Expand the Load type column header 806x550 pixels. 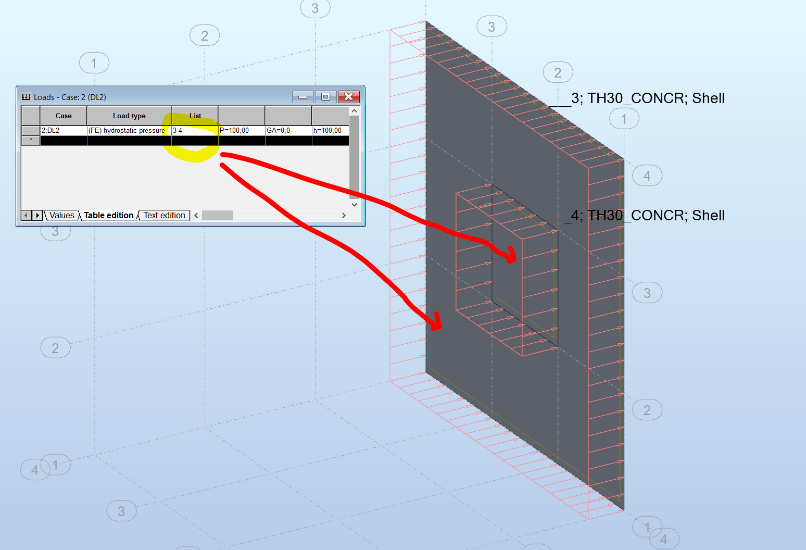coord(129,115)
